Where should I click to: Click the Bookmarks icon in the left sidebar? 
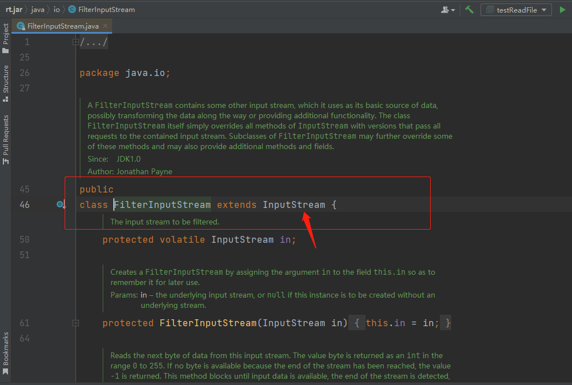6,372
